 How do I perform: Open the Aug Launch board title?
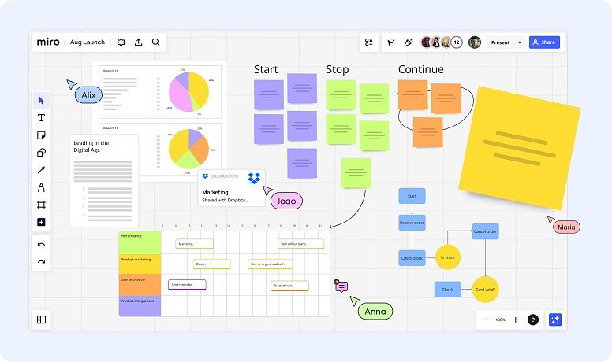86,42
